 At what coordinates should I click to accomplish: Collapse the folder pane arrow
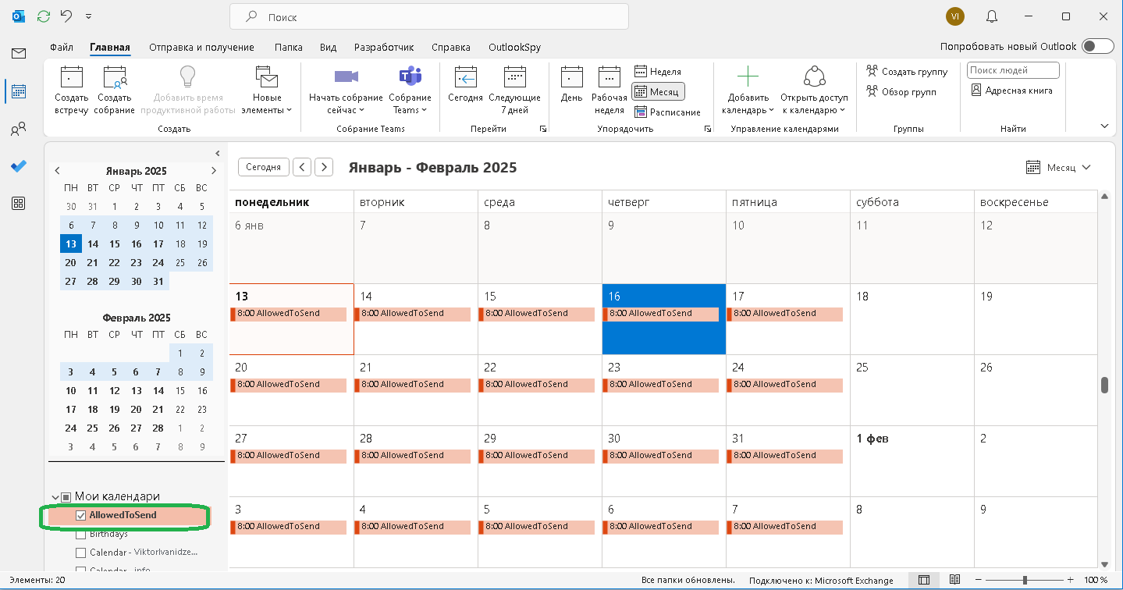coord(218,153)
